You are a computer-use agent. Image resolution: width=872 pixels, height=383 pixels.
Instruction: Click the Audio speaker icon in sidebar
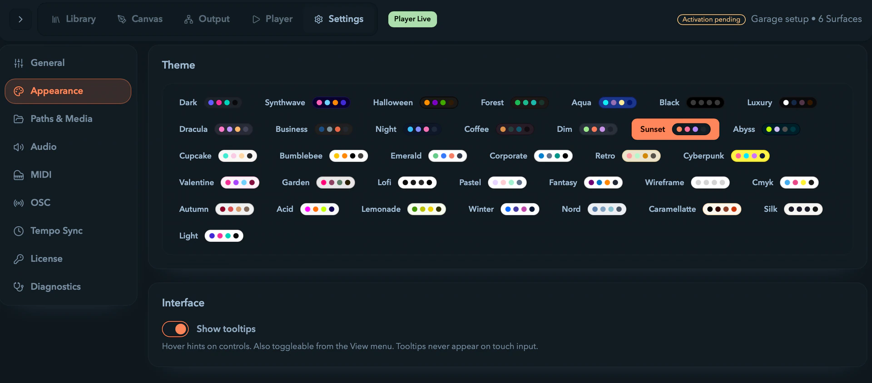(19, 147)
